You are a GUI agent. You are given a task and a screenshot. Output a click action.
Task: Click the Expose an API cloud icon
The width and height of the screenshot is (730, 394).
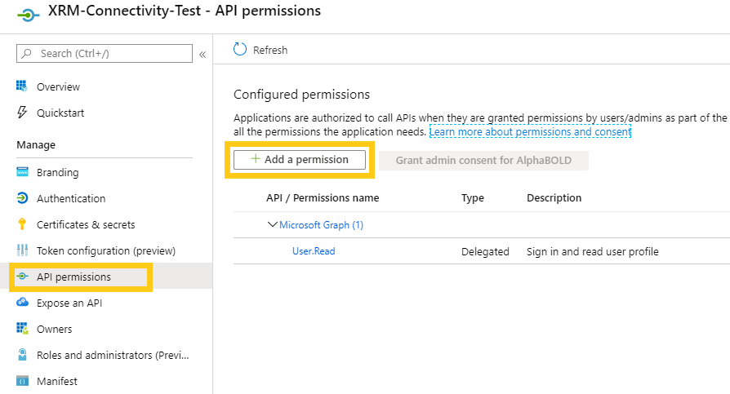tap(22, 303)
